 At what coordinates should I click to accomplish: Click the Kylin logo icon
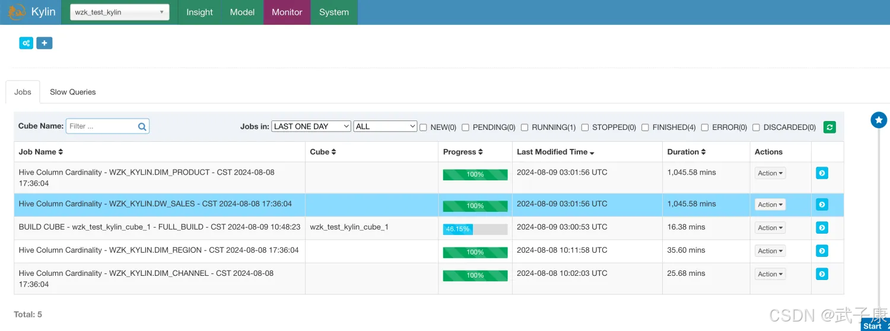point(17,12)
